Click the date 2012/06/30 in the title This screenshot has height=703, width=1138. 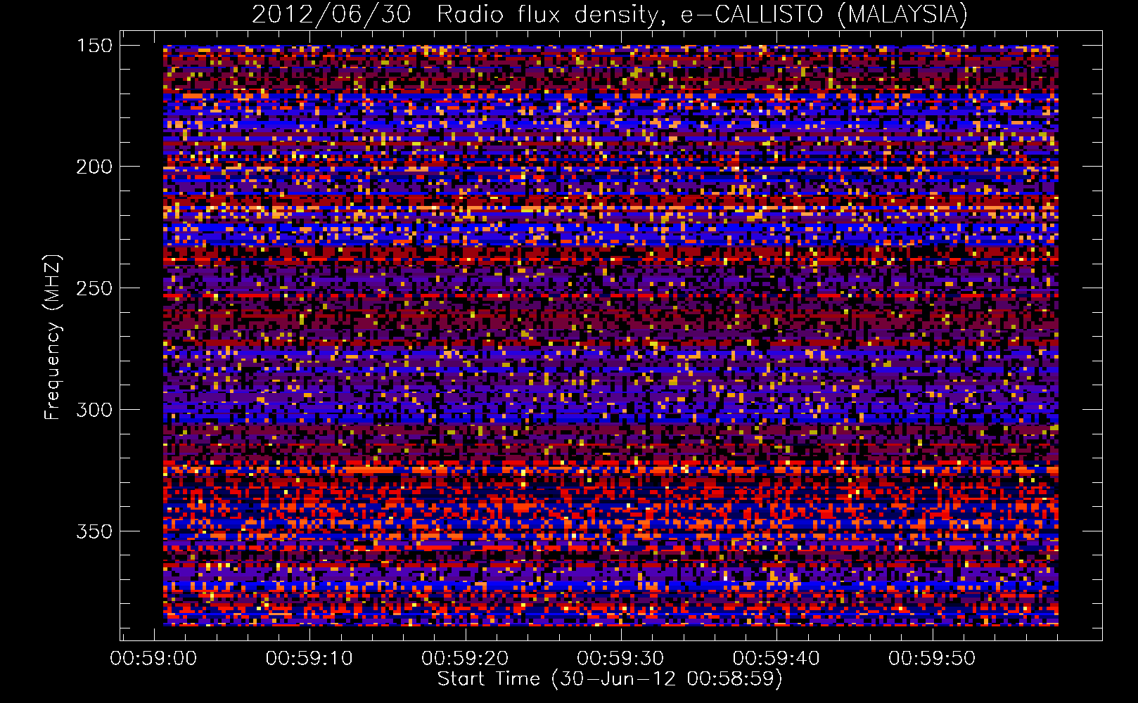click(x=331, y=15)
